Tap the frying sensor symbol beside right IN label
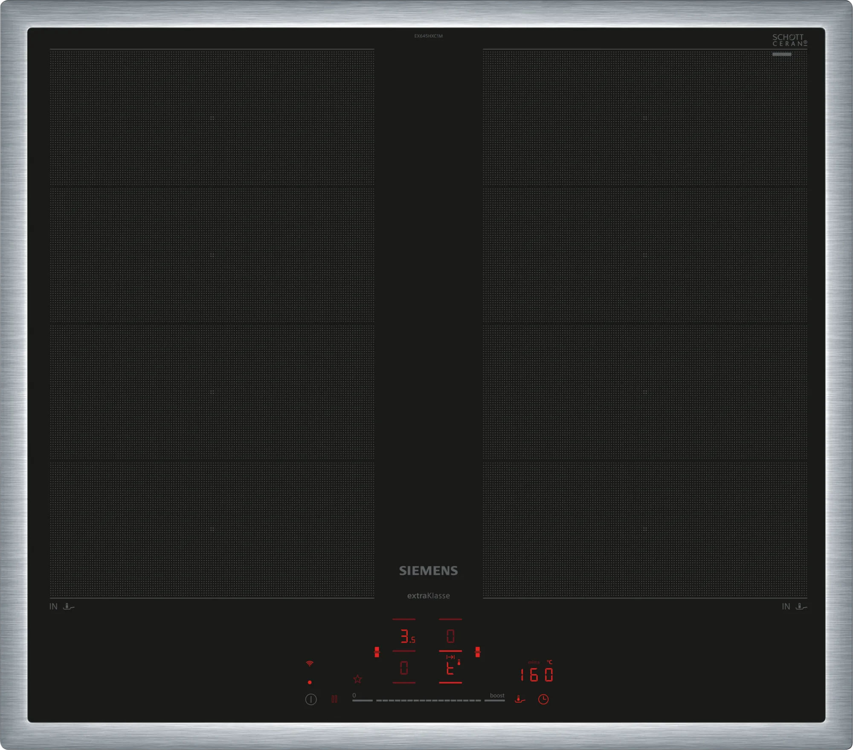This screenshot has width=853, height=750. pyautogui.click(x=801, y=606)
